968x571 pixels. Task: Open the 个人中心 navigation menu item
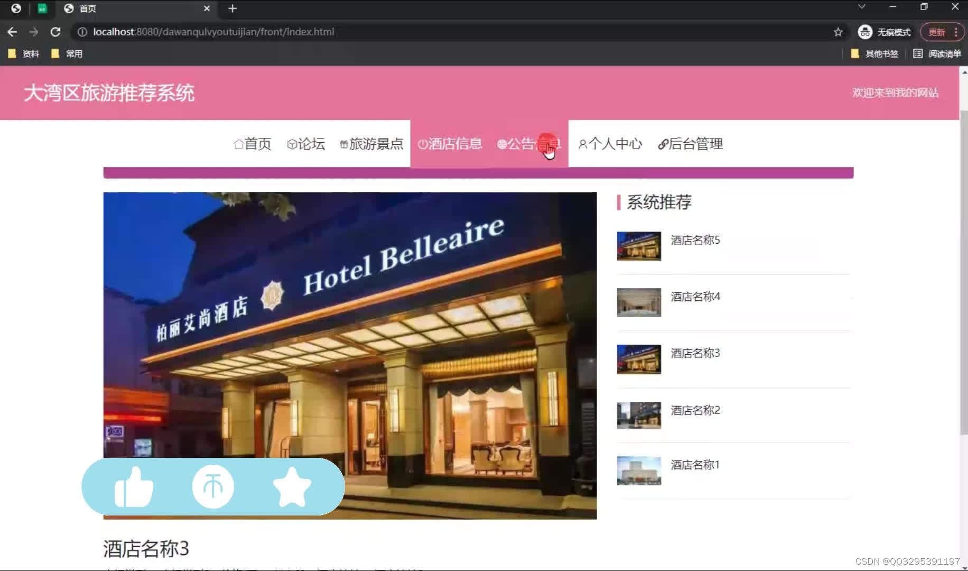[610, 144]
